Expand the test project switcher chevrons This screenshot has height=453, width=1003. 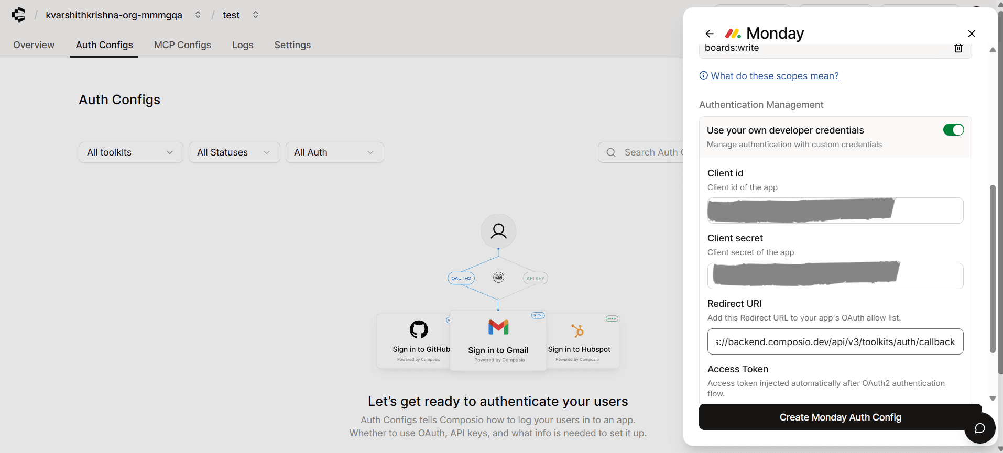pos(256,15)
